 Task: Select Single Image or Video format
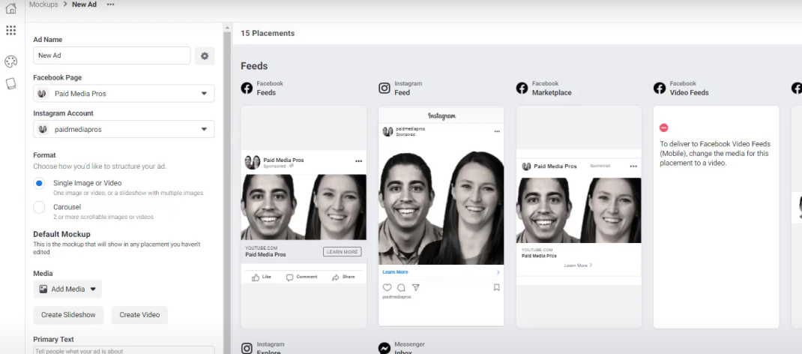40,183
